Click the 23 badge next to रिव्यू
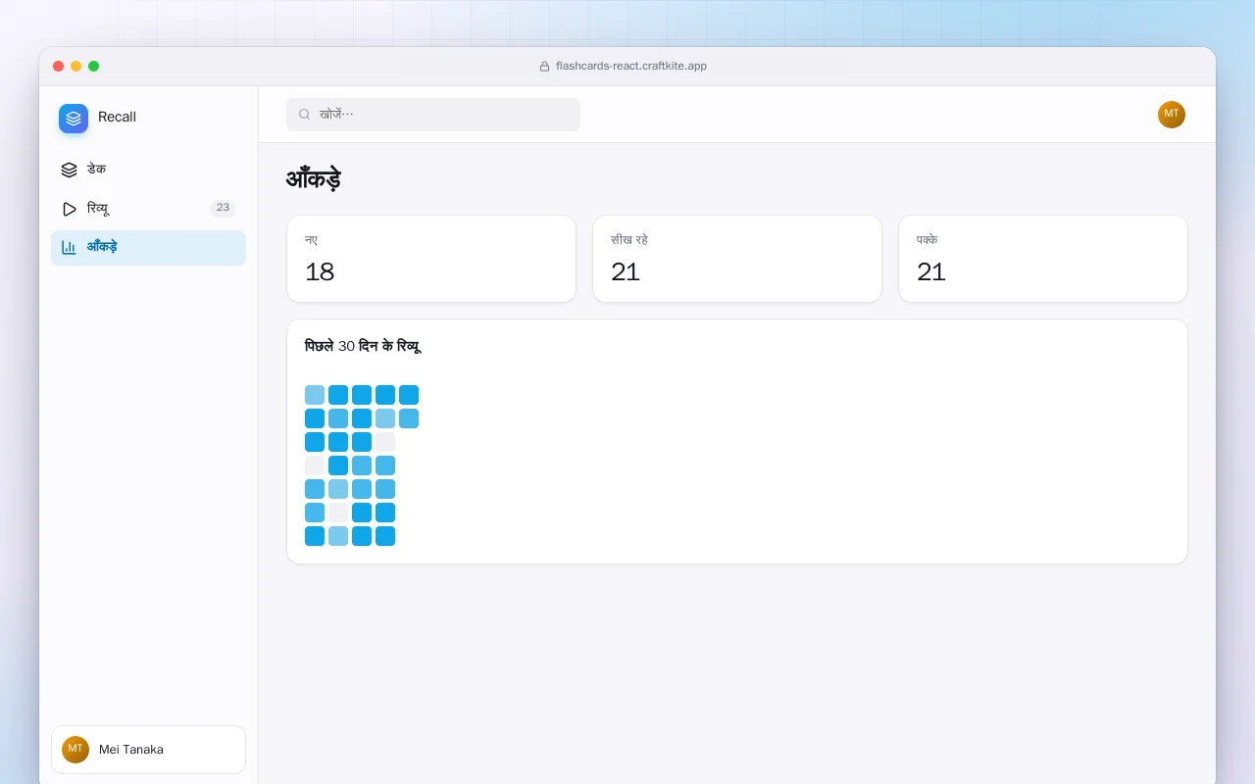The image size is (1255, 784). click(x=223, y=208)
